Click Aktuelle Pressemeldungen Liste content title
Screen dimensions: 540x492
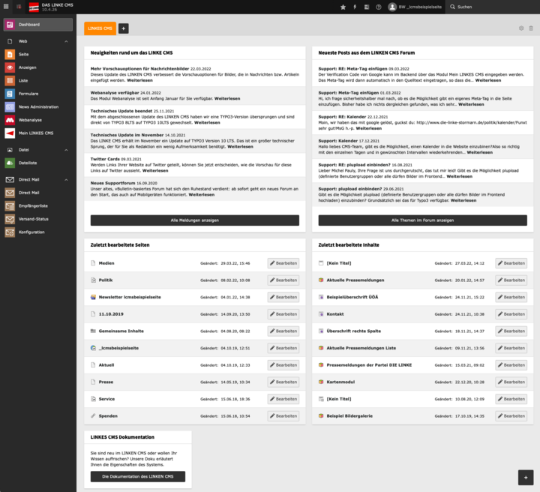tap(361, 348)
